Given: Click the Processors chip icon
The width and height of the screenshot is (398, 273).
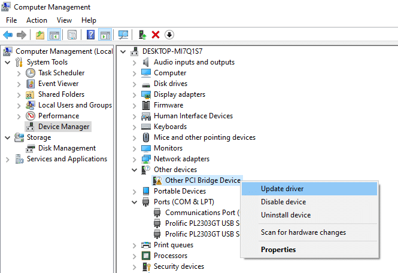Looking at the screenshot, I should pyautogui.click(x=146, y=256).
